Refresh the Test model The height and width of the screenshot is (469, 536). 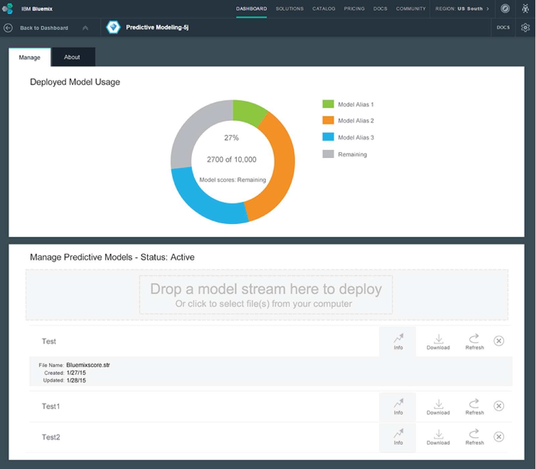(474, 342)
